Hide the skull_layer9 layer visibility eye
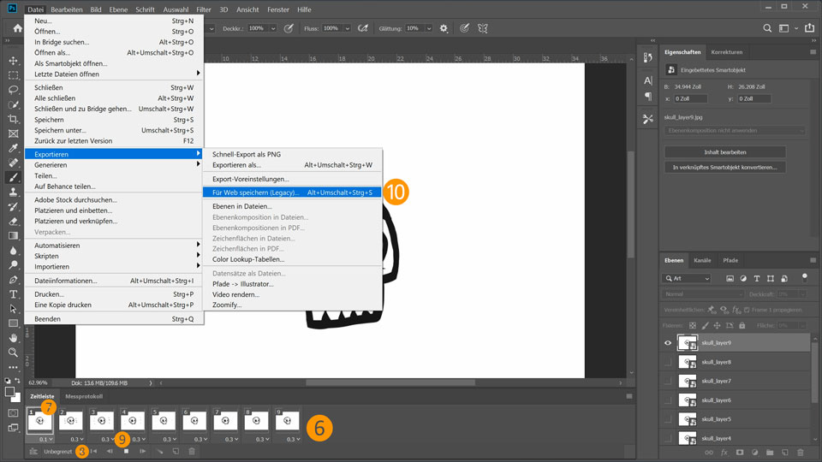The image size is (822, 462). pos(668,342)
